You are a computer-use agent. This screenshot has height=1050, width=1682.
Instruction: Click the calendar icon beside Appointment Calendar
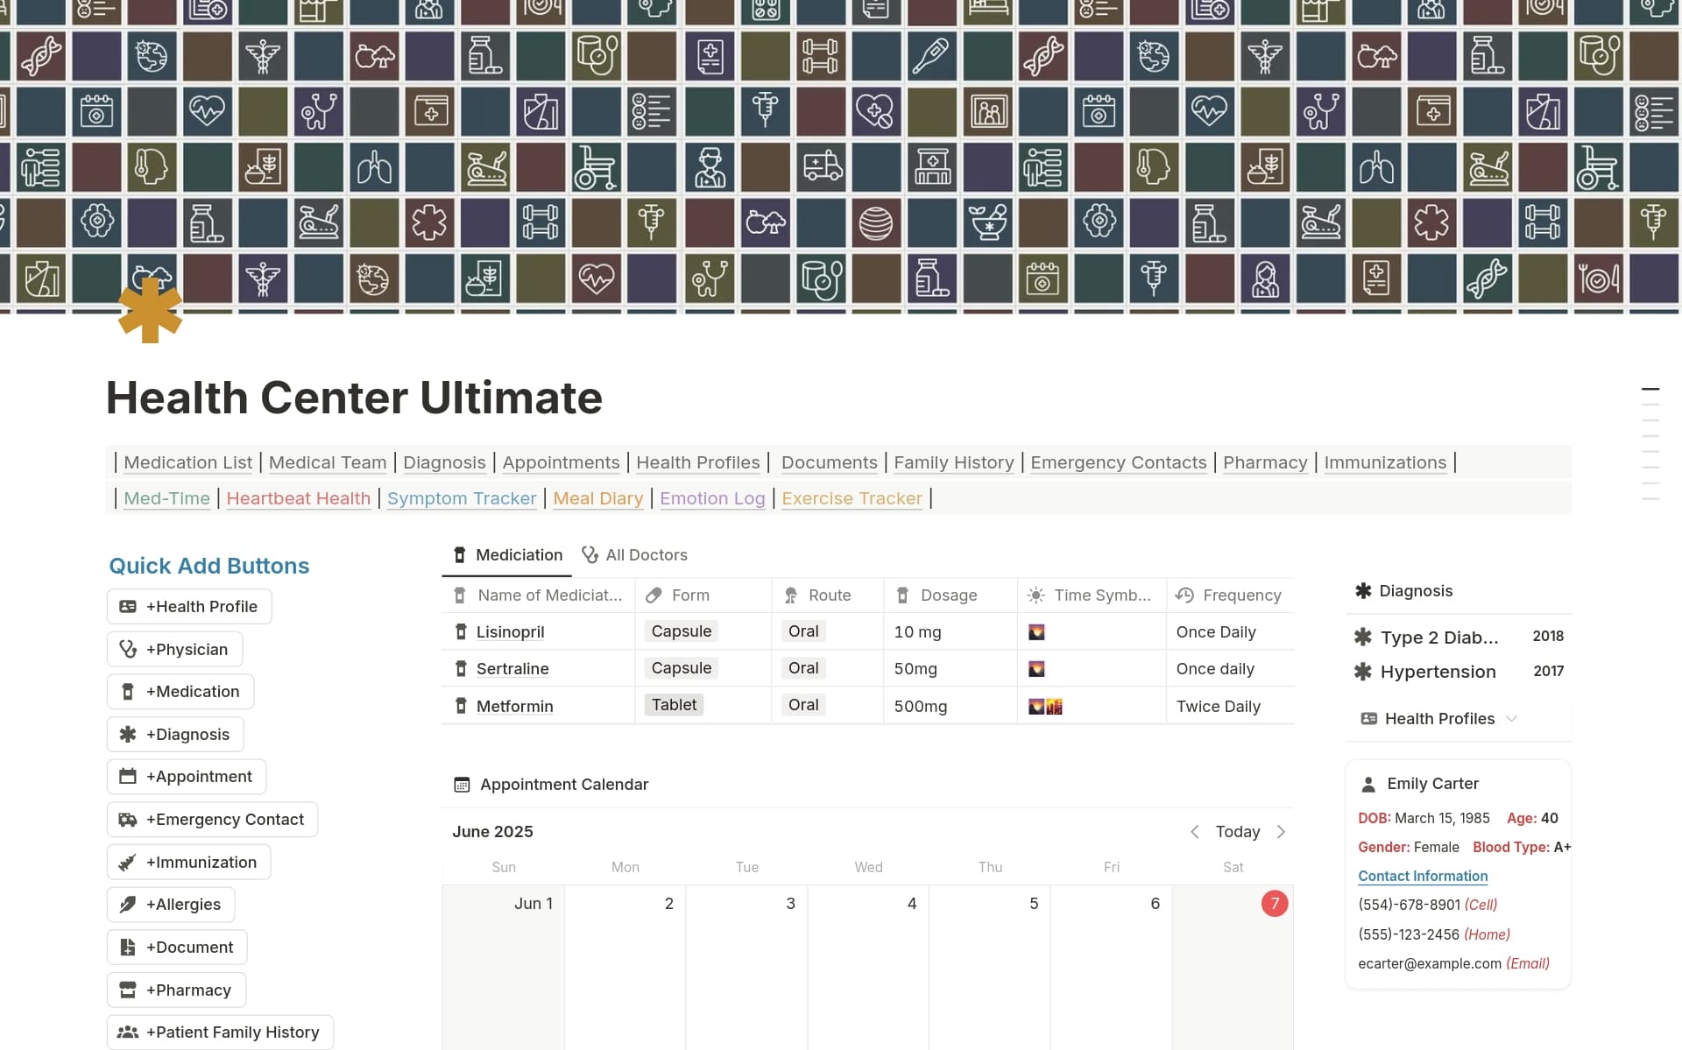pos(462,784)
